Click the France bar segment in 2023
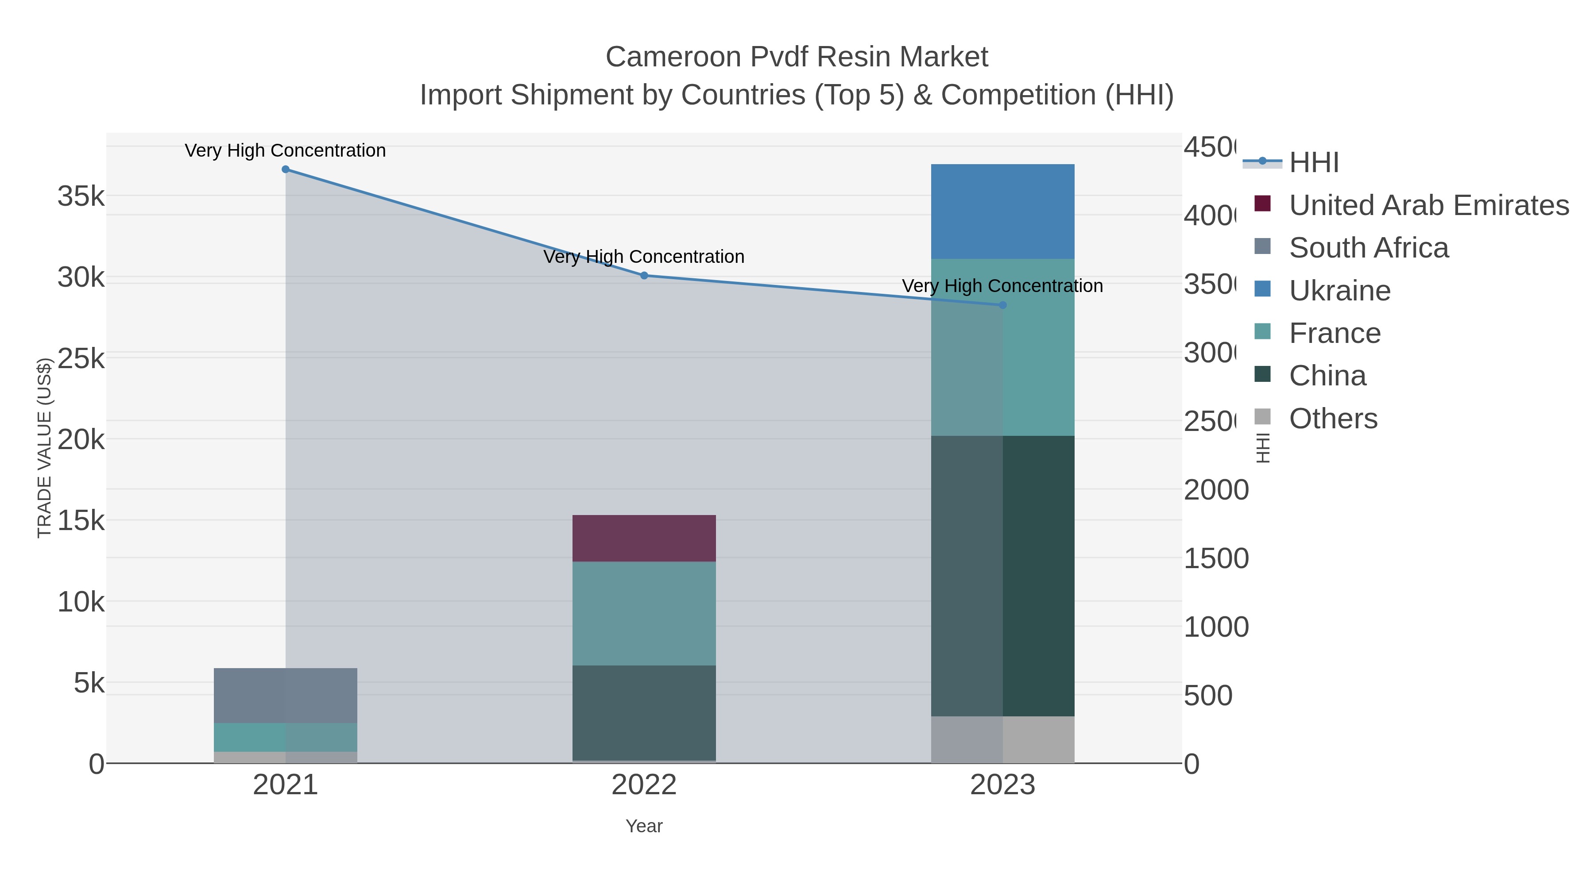Screen dimensions: 1594x896 [x=1003, y=347]
